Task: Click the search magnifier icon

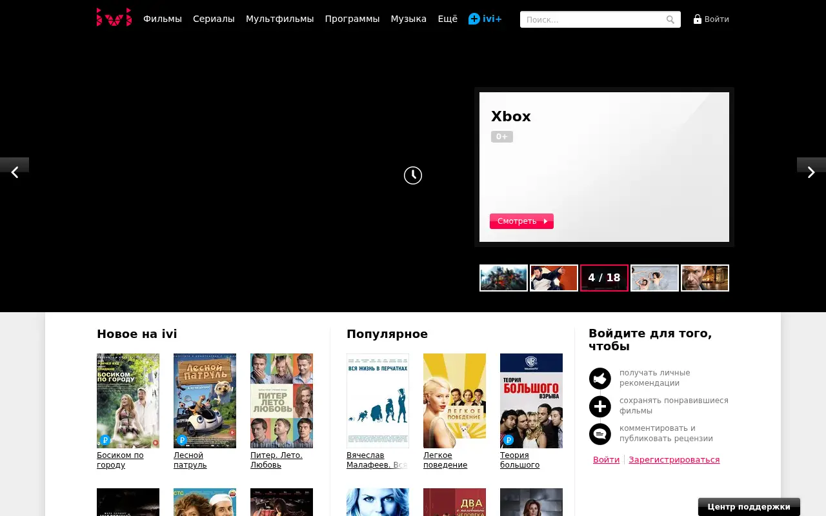Action: tap(670, 20)
